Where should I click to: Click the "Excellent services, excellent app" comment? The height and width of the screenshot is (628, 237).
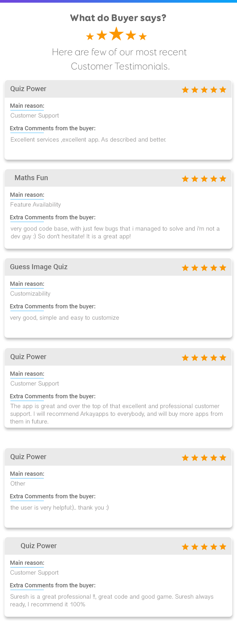coord(88,139)
